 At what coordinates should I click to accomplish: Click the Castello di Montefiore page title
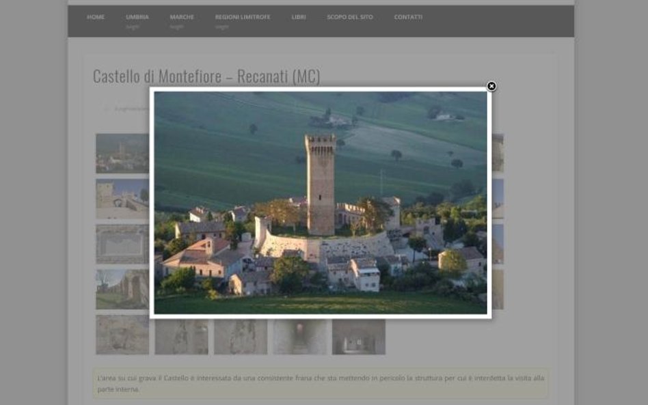coord(206,76)
